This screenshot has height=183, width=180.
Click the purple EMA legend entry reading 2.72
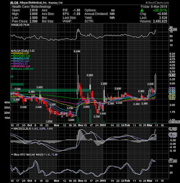pos(19,64)
